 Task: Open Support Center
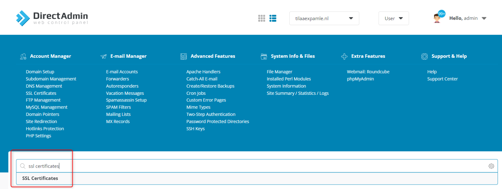click(442, 79)
